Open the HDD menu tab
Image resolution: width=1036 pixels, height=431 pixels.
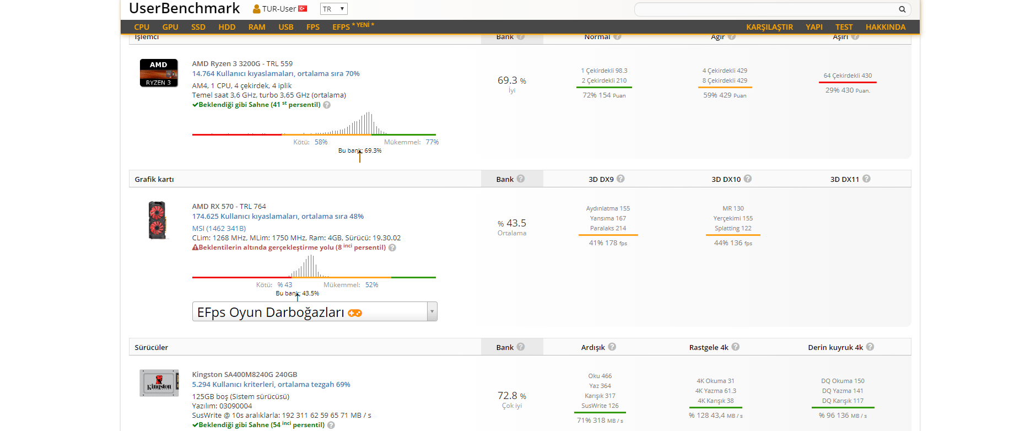pos(227,27)
